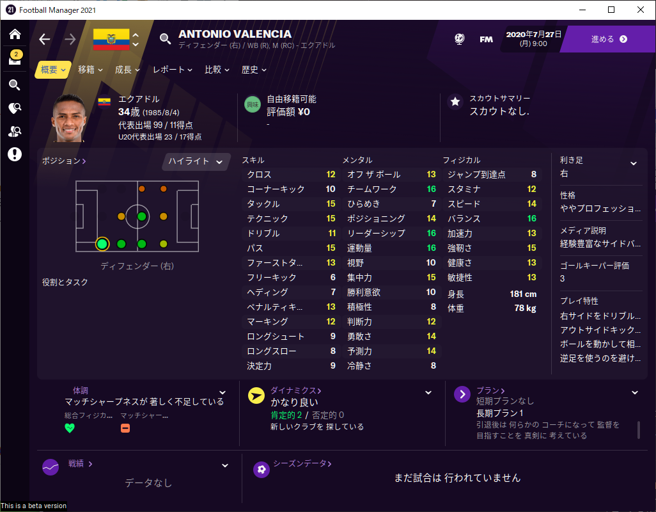Open the player search people sidebar icon
The height and width of the screenshot is (512, 656).
[15, 131]
